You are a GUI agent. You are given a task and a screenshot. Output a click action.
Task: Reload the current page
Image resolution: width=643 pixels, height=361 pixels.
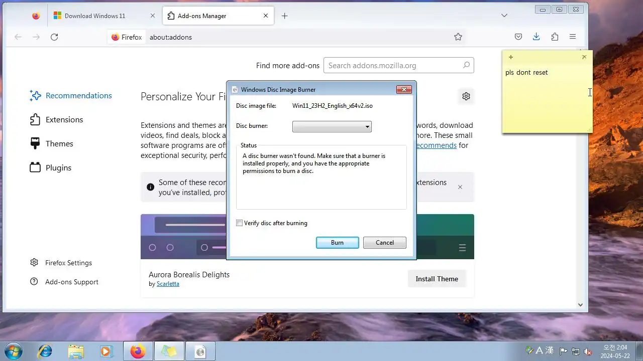coord(54,37)
